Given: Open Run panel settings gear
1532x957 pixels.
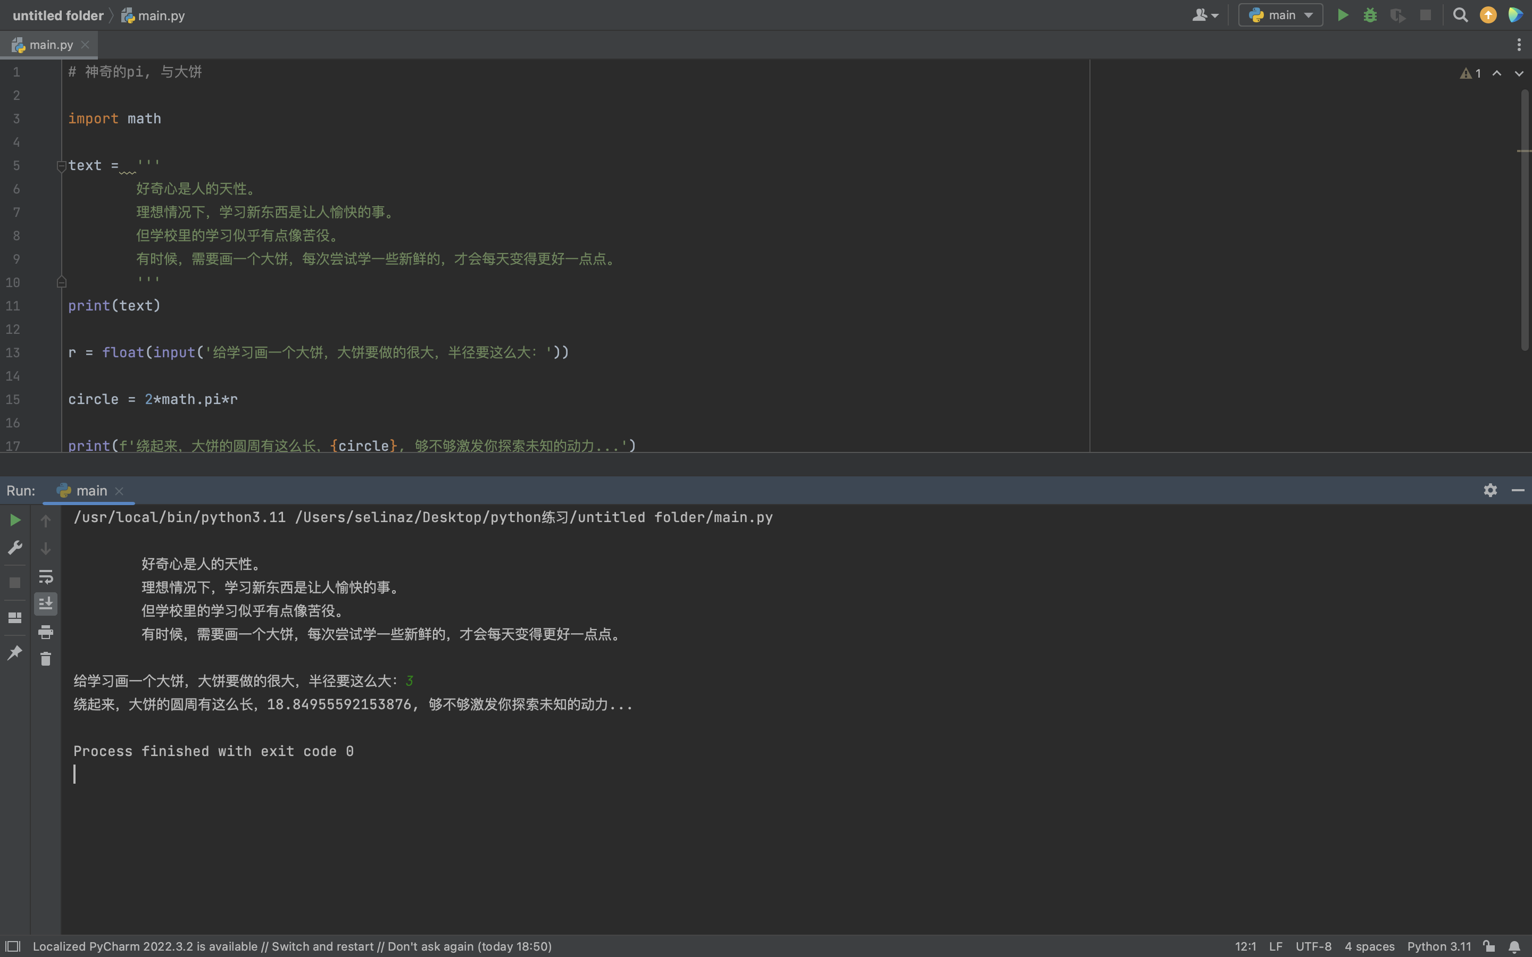Looking at the screenshot, I should click(1490, 491).
